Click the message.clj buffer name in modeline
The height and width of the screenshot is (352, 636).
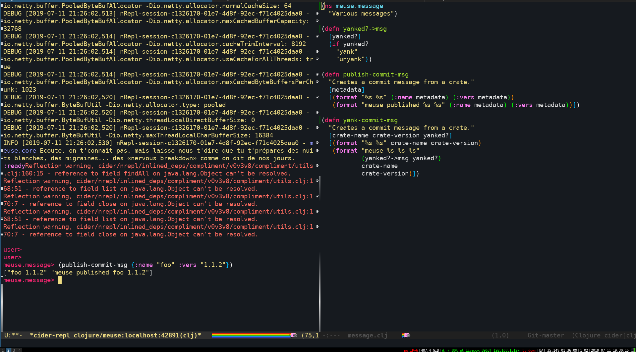367,335
